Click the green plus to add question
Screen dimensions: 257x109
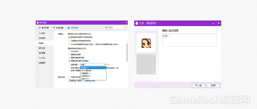tap(108, 65)
